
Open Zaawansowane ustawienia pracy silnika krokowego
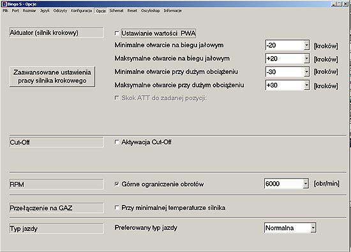[52, 77]
